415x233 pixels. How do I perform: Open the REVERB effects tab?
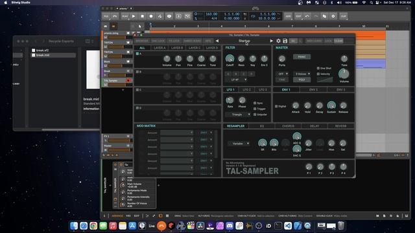[x=340, y=126]
